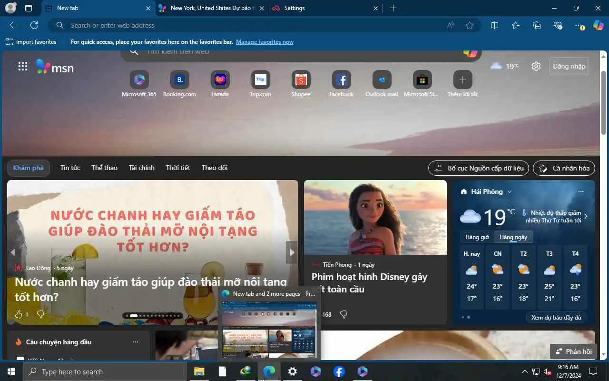Viewport: 609px width, 381px height.
Task: Open the Collections icon
Action: (x=537, y=26)
